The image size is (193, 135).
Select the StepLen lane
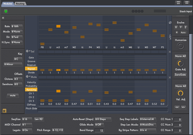[31, 65]
